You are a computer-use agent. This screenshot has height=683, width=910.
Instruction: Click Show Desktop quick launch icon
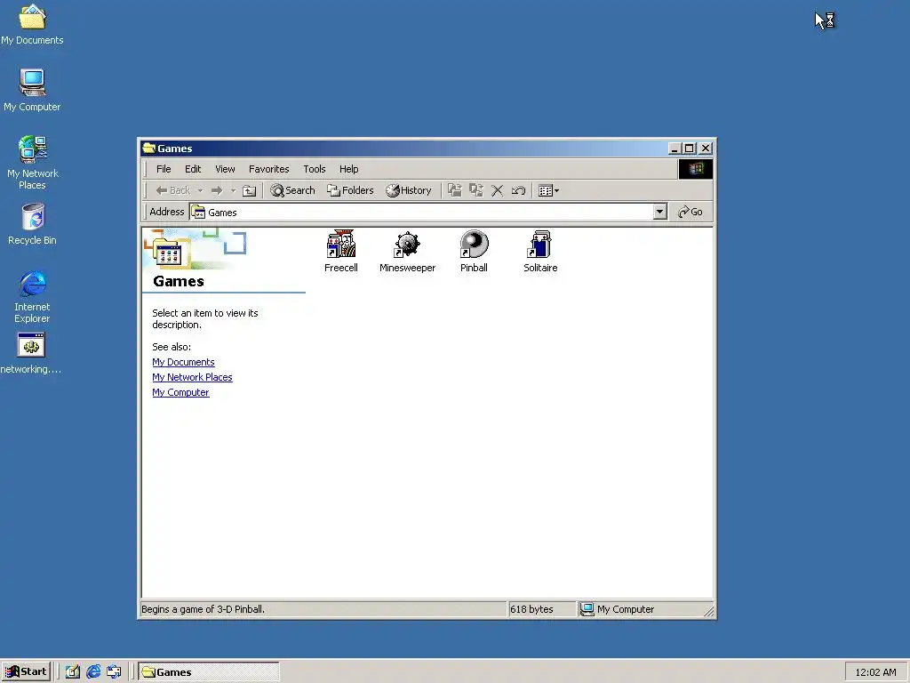point(72,672)
